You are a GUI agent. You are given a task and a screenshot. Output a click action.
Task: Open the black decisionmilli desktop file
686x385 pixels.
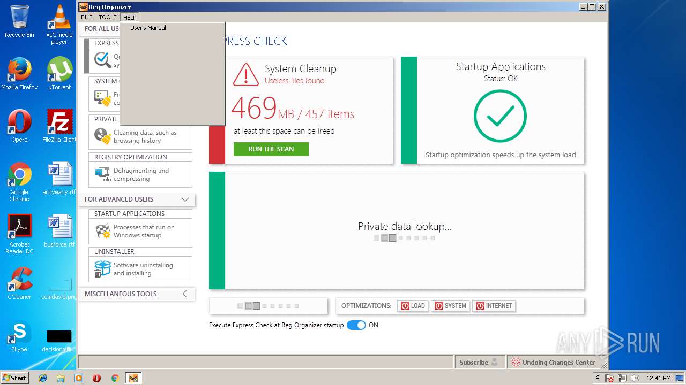click(x=59, y=341)
